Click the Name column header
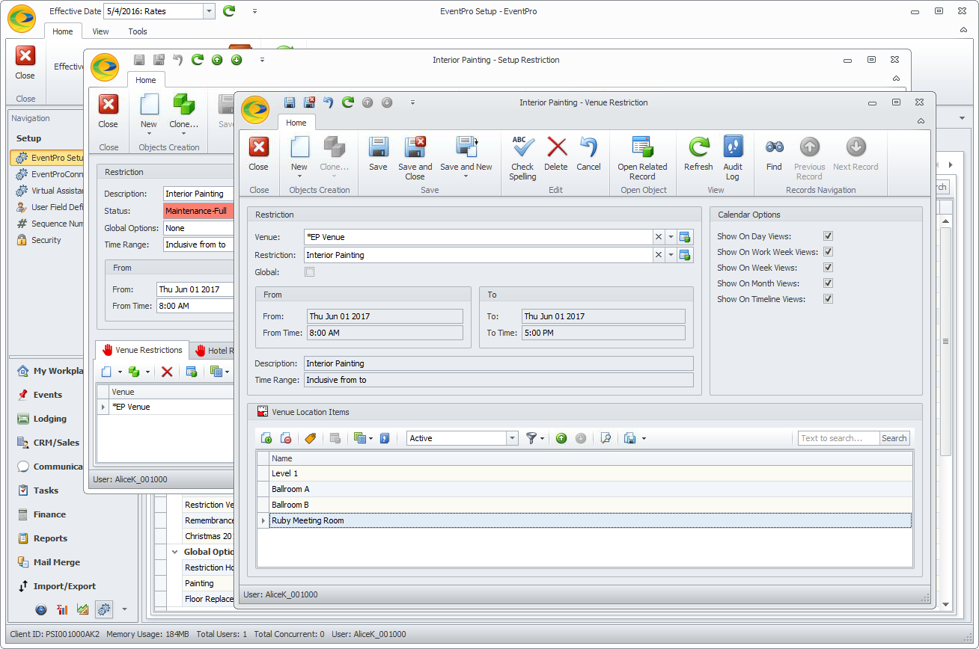Viewport: 979px width, 649px height. (x=591, y=458)
